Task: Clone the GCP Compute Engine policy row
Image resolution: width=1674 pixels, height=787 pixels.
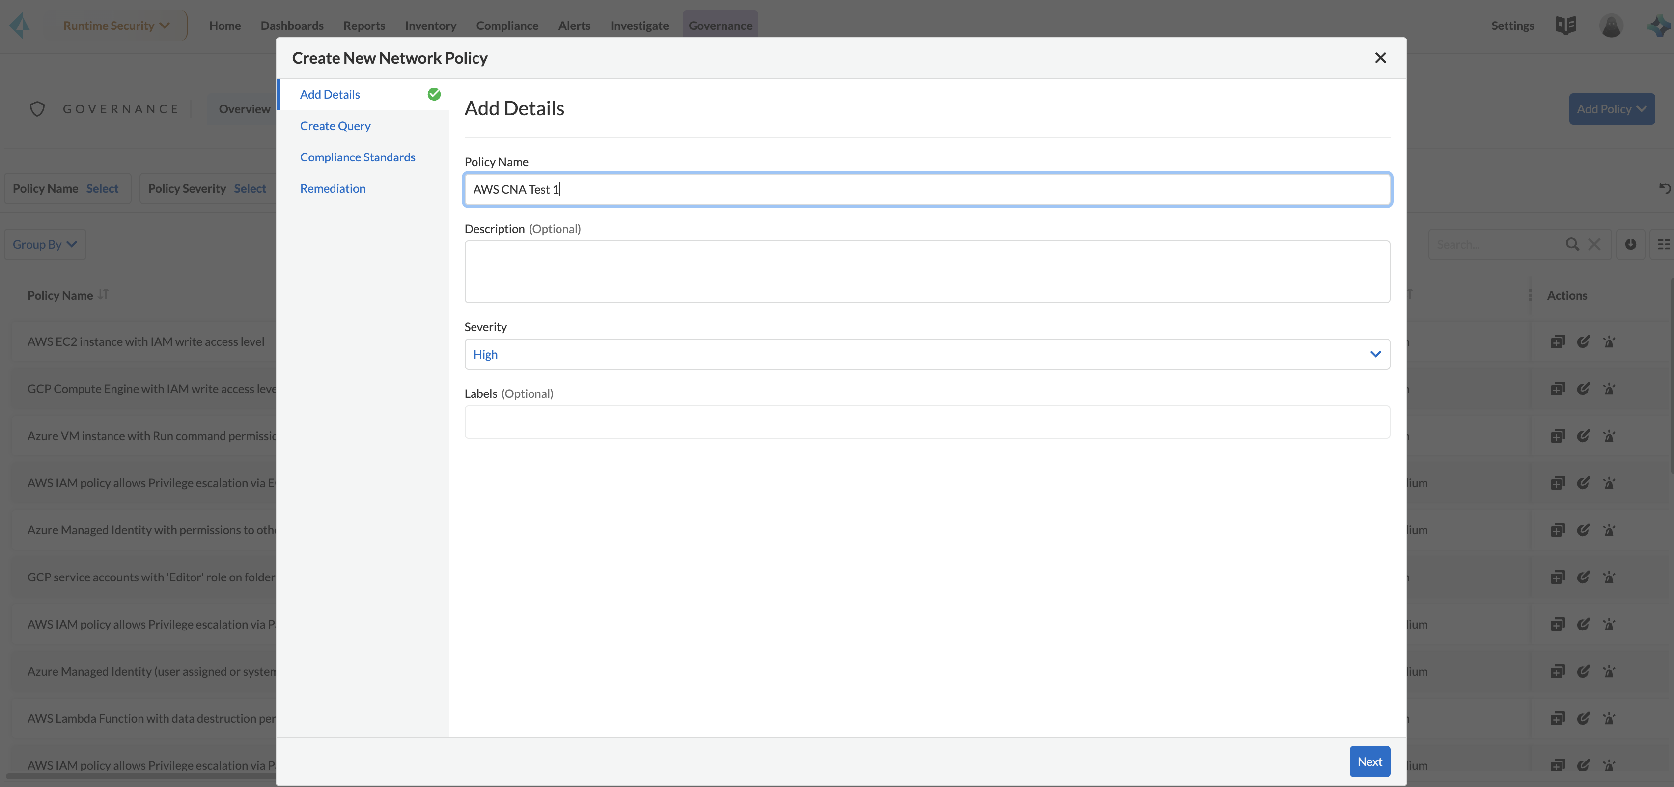Action: 1558,388
